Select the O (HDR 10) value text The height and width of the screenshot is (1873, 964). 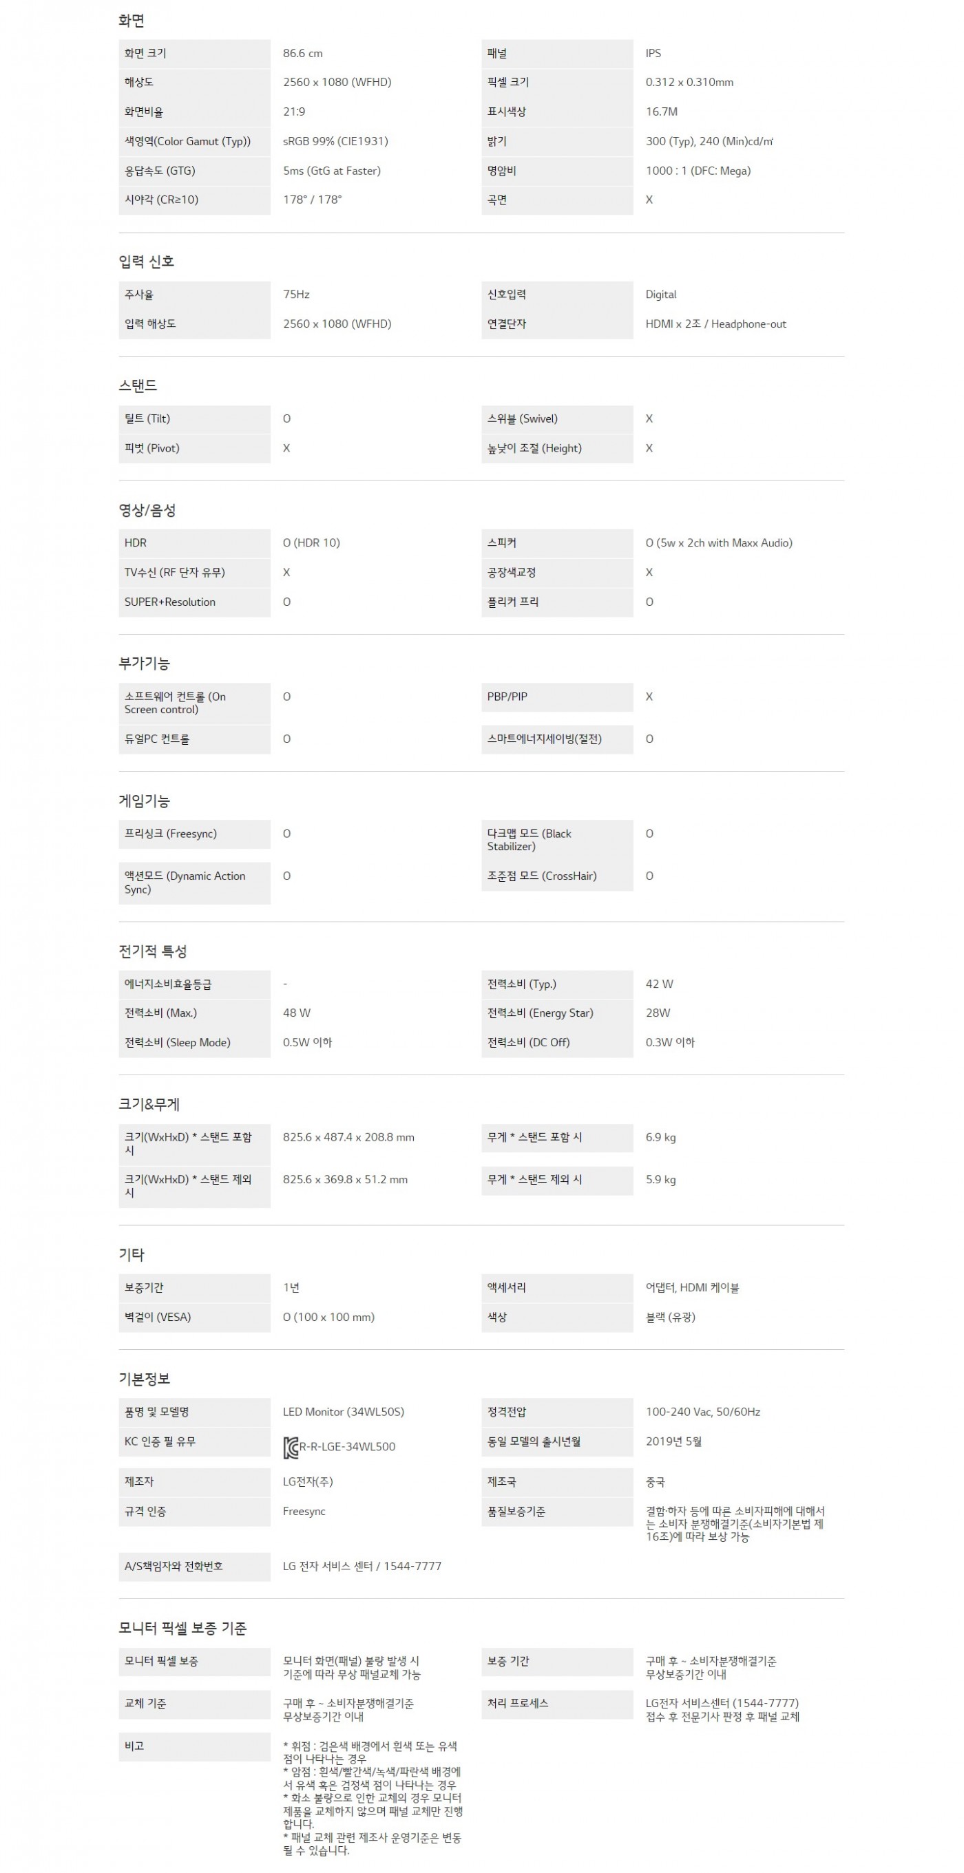click(311, 543)
